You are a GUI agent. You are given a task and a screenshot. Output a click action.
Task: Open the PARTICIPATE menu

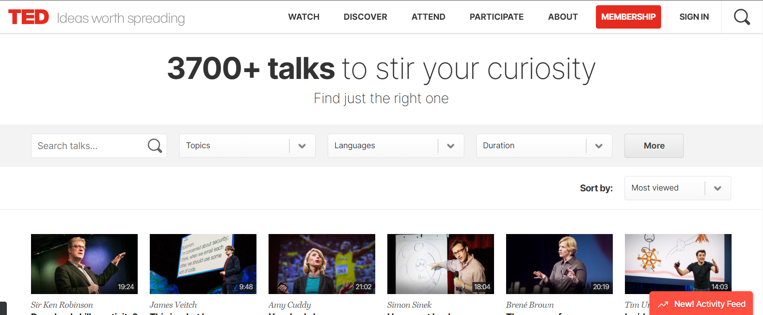pyautogui.click(x=496, y=17)
